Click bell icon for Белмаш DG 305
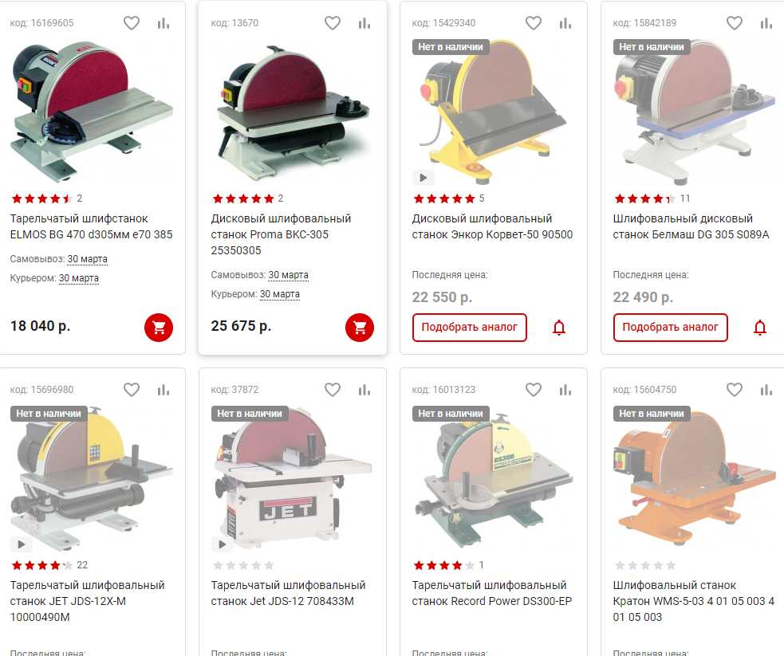Viewport: 784px width, 656px height. (x=760, y=328)
